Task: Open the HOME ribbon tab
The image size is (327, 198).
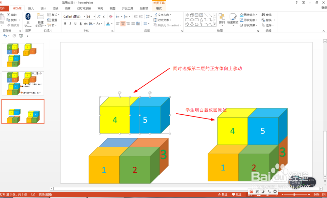Action: [x=17, y=8]
